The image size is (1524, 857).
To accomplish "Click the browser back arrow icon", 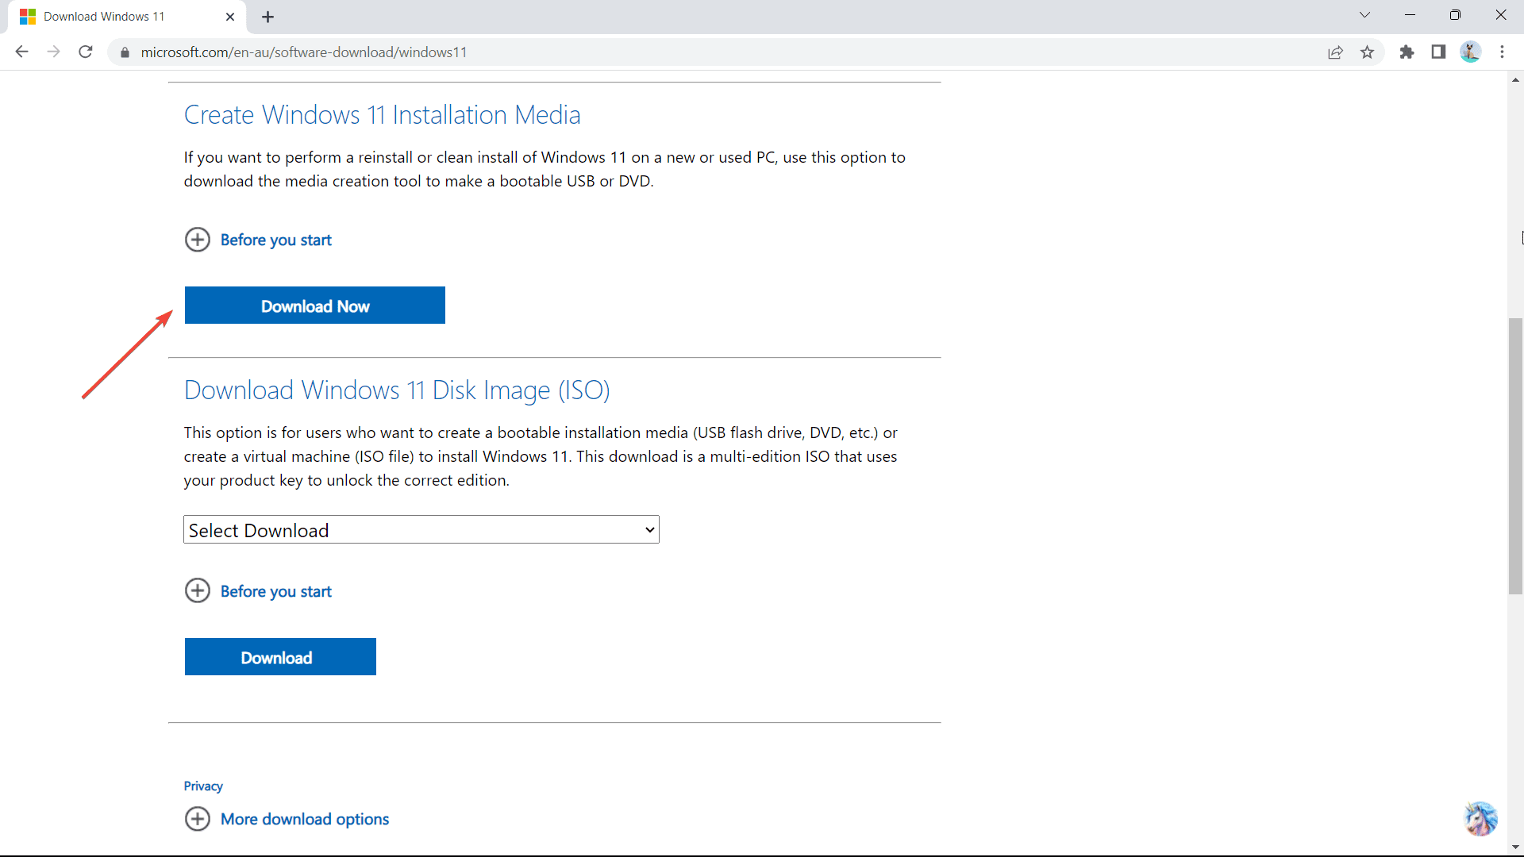I will 21,52.
